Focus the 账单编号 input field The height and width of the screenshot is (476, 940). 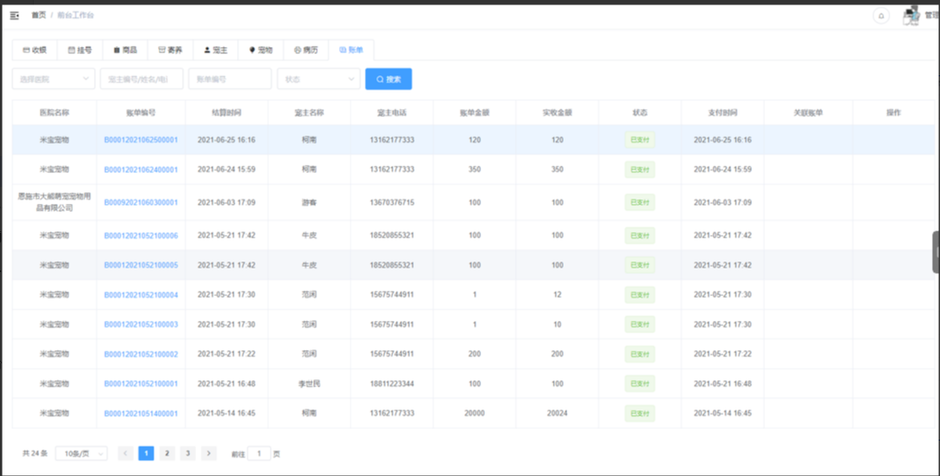tap(230, 79)
